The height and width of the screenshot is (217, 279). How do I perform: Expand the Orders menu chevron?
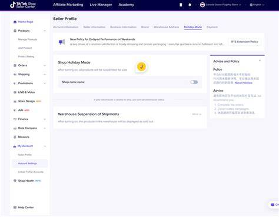45,65
